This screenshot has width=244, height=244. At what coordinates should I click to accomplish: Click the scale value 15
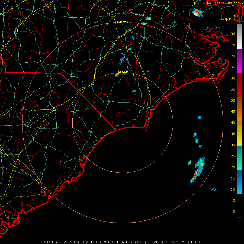click(x=233, y=178)
